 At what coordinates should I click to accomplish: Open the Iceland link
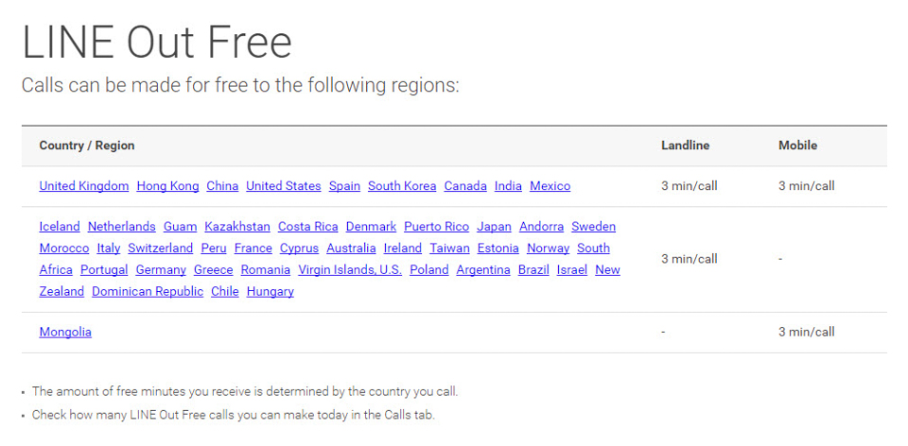60,226
